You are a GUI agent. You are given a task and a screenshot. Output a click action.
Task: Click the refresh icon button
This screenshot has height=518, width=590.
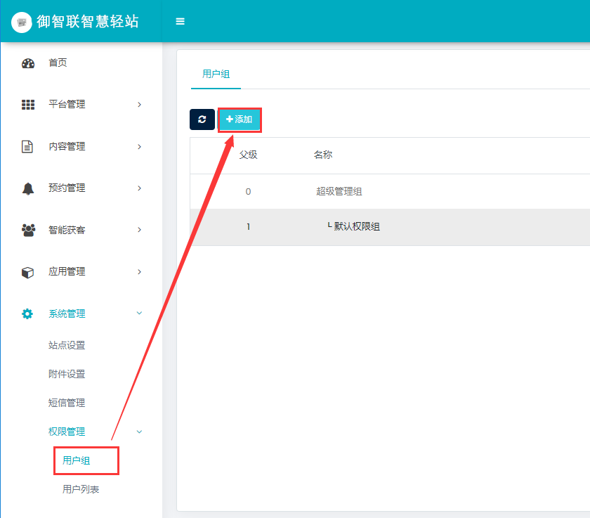202,119
